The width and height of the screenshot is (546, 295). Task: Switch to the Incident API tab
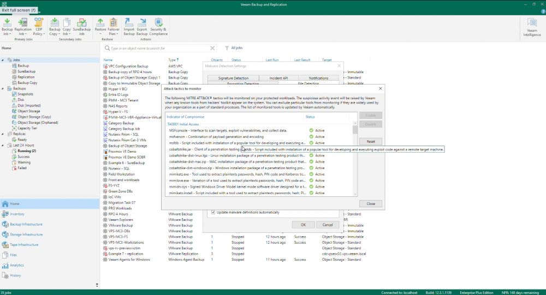pyautogui.click(x=278, y=79)
